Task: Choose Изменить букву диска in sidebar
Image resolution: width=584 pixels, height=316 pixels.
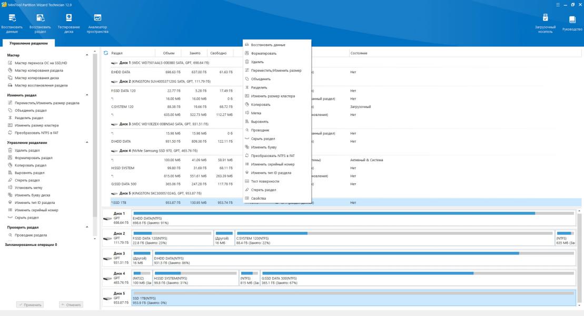Action: (x=29, y=195)
